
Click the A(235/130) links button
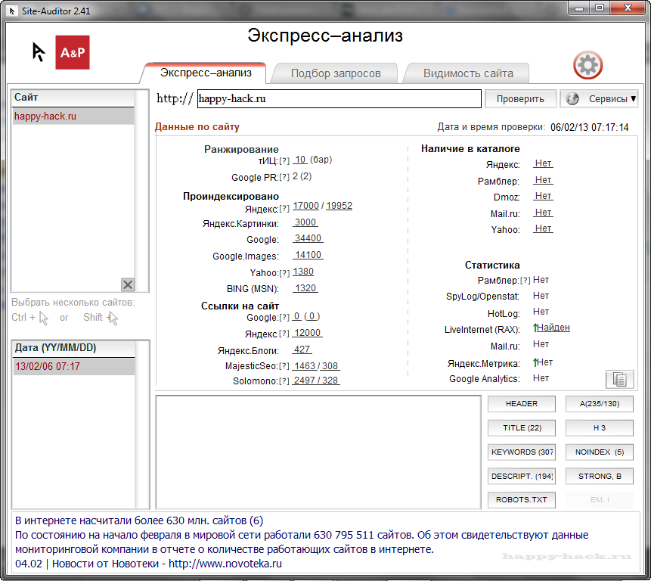600,404
